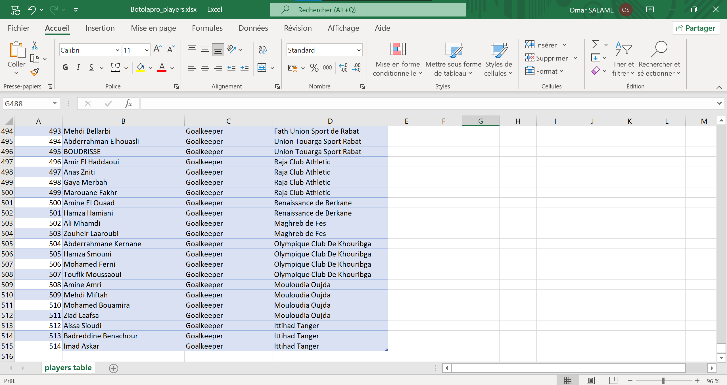Expand the Name Box dropdown arrow
Viewport: 727px width, 385px height.
tap(55, 104)
